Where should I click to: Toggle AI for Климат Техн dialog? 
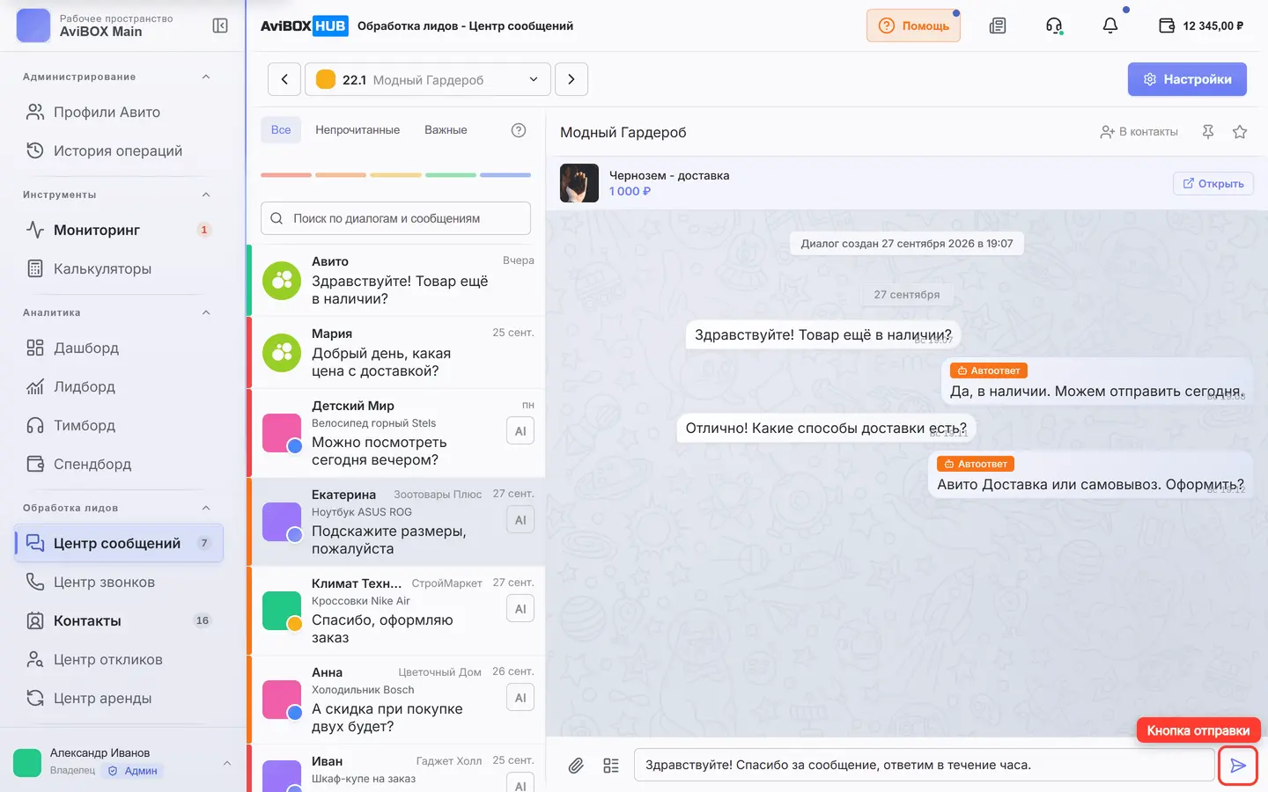point(520,609)
